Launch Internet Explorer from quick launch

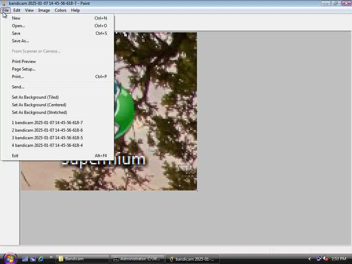pyautogui.click(x=41, y=259)
